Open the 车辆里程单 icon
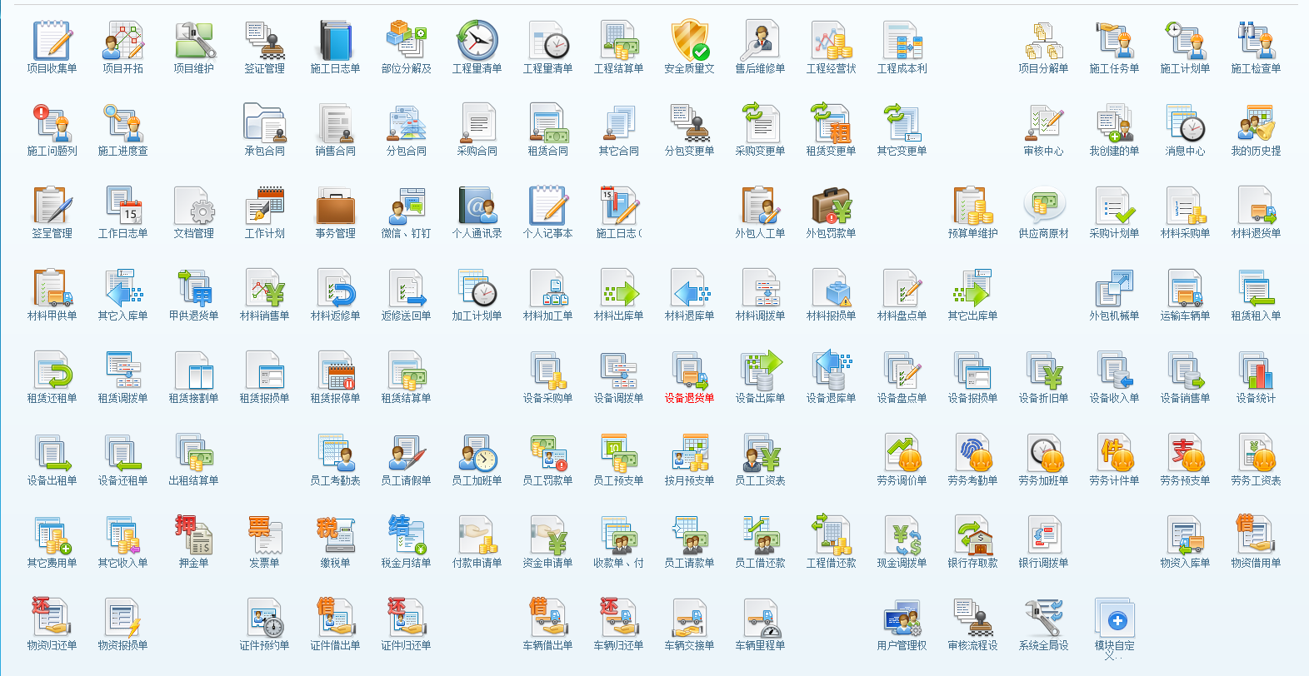 click(760, 618)
